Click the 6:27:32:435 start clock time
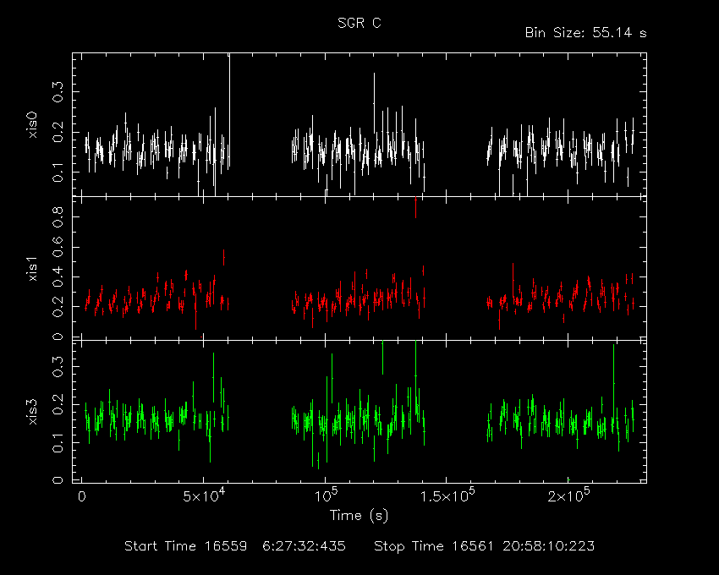 (x=304, y=546)
